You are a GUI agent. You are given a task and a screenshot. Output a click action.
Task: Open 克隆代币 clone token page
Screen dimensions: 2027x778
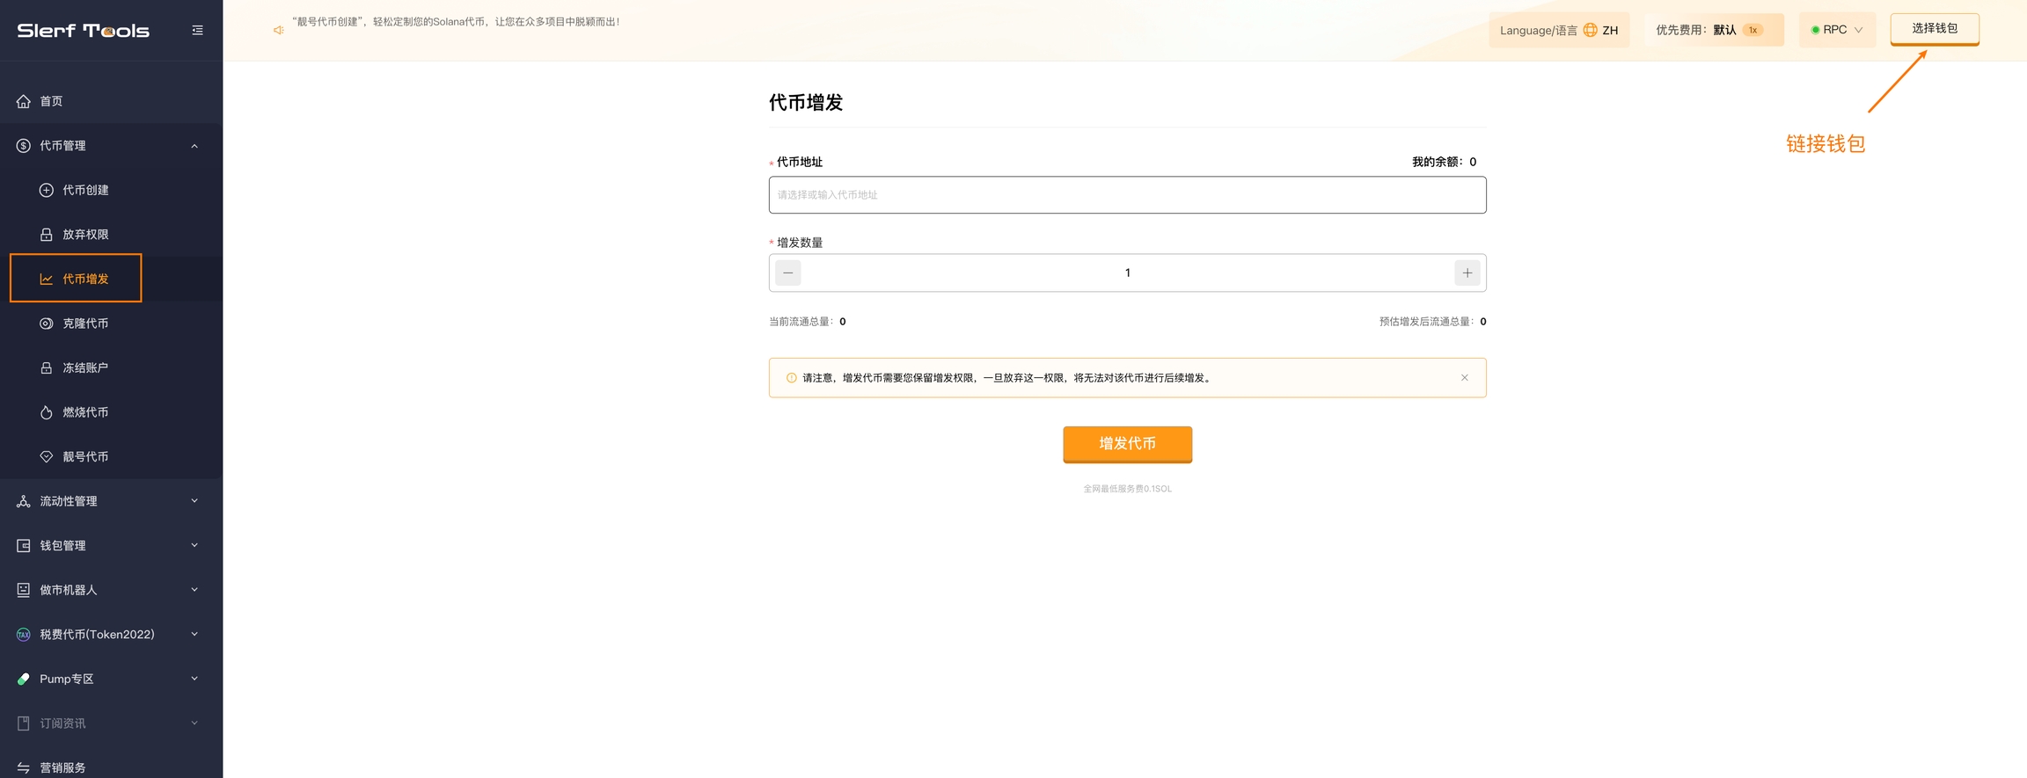(85, 324)
